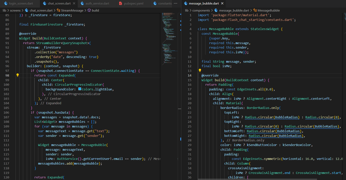Click the @override annotation on line 89
Image resolution: width=346 pixels, height=180 pixels.
28,34
